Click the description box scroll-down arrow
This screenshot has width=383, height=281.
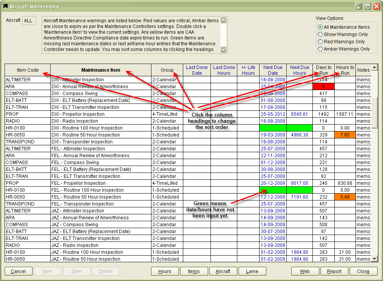(x=223, y=49)
